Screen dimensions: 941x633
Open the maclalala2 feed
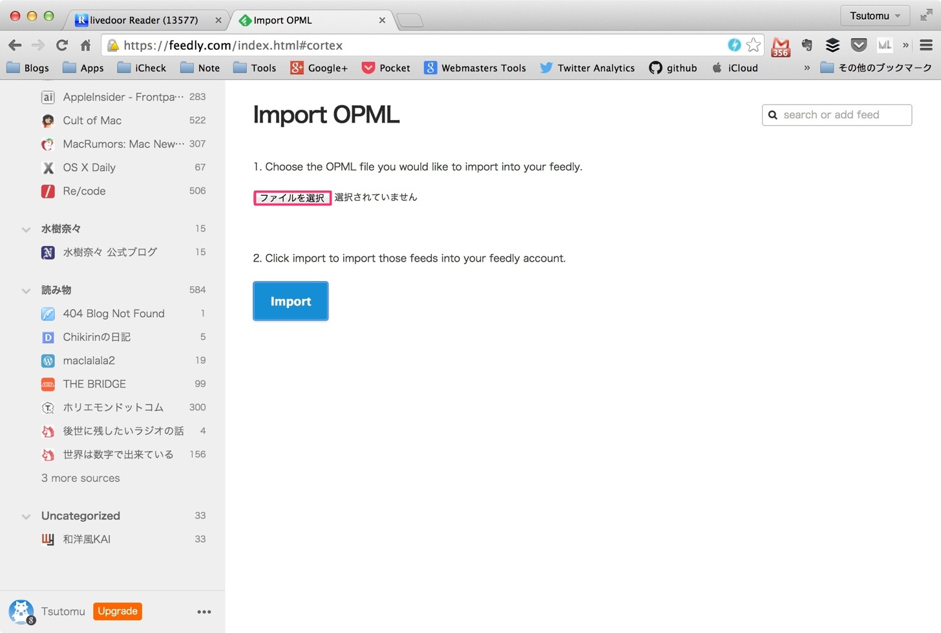click(x=123, y=360)
